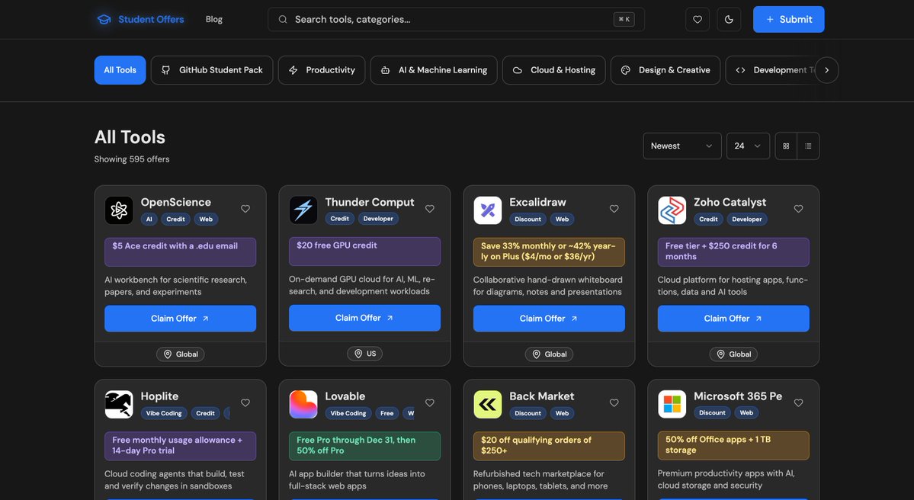The image size is (914, 500).
Task: Focus the Search tools, categories field
Action: [x=456, y=19]
